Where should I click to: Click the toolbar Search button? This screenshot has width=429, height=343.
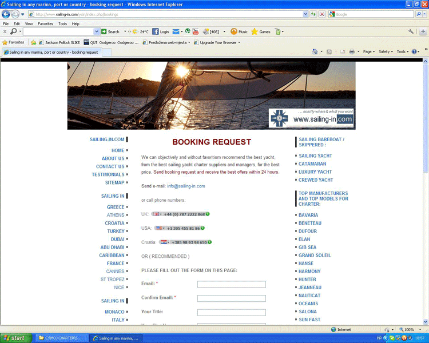click(x=110, y=32)
